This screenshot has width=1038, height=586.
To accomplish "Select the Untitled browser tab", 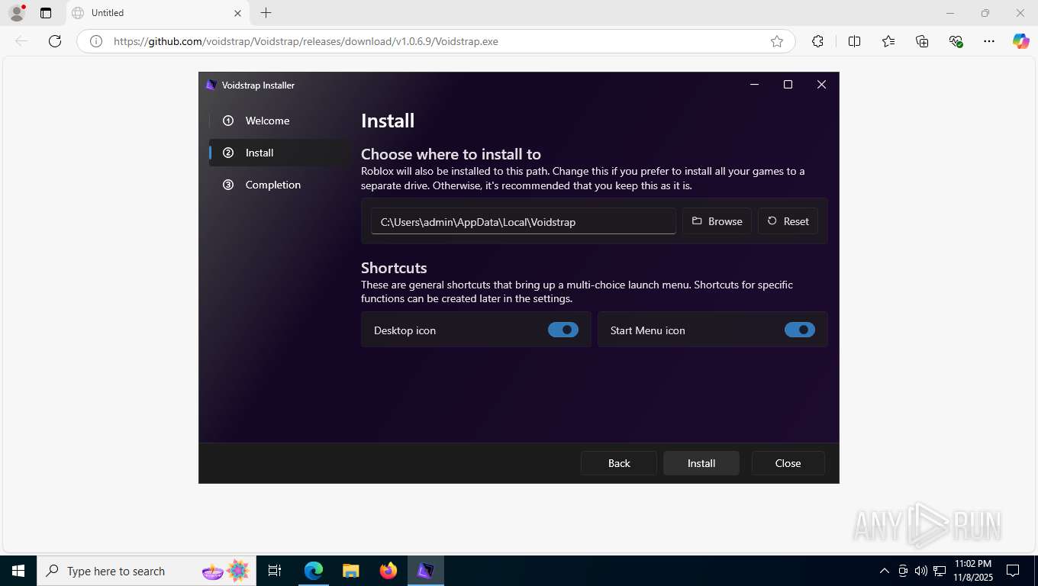I will pyautogui.click(x=156, y=13).
